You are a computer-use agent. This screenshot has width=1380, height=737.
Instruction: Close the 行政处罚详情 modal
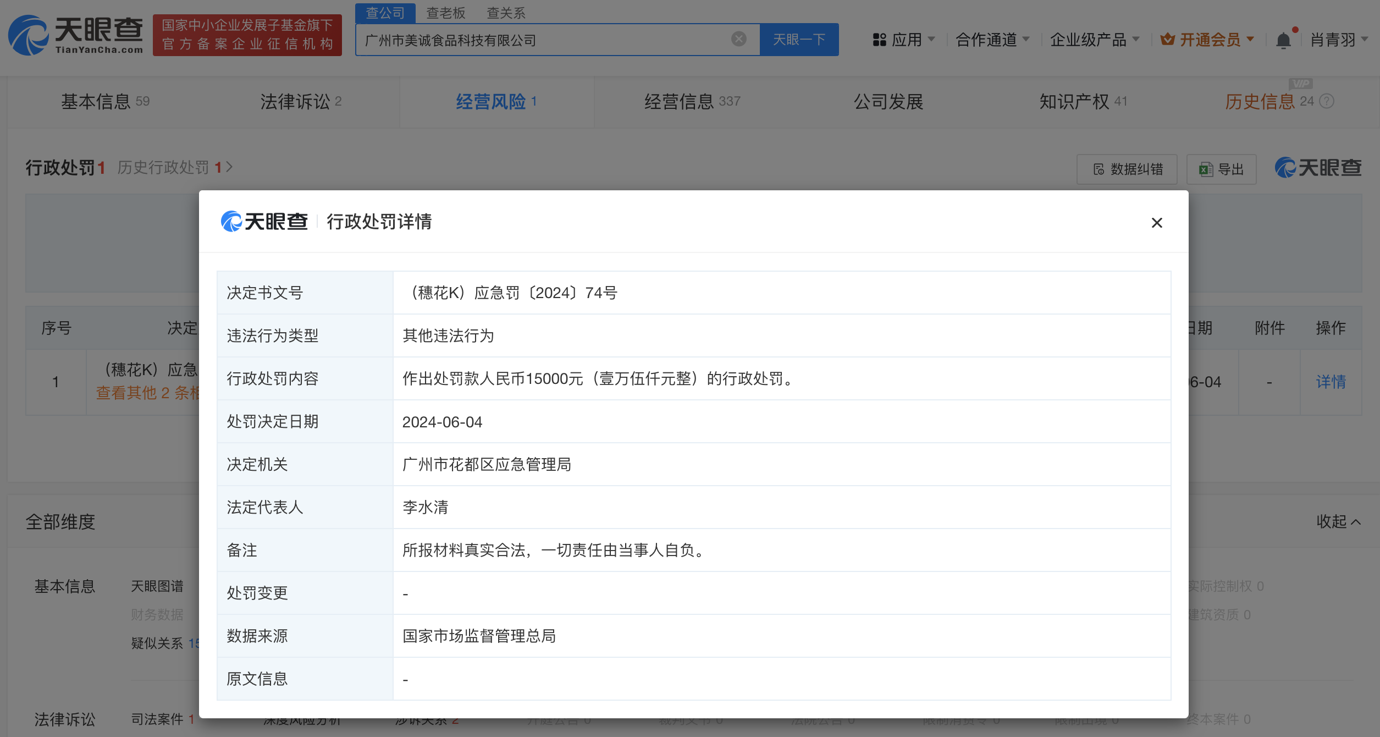tap(1157, 223)
